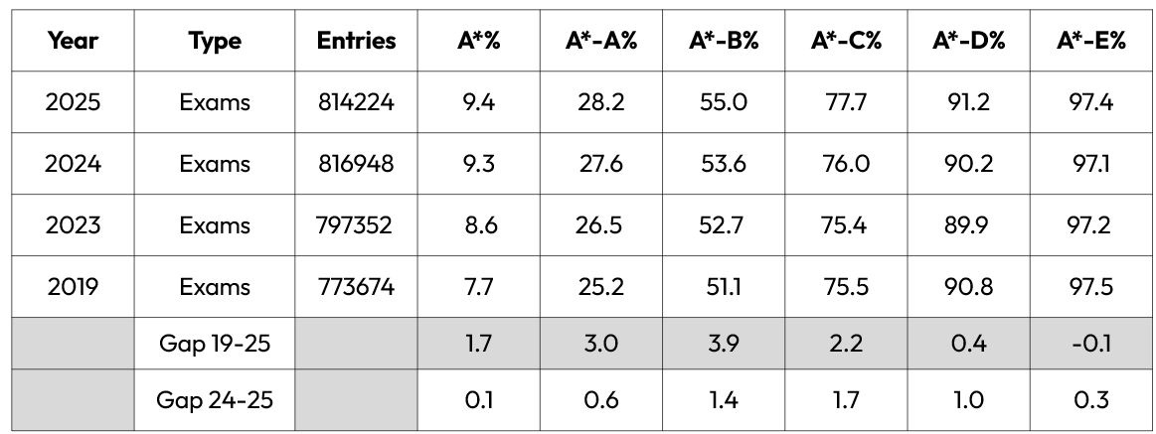The image size is (1156, 434).
Task: Select the entries value 797352
Action: [x=356, y=225]
